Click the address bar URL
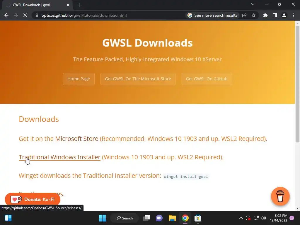Viewport: 300px width, 225px height. [x=84, y=15]
